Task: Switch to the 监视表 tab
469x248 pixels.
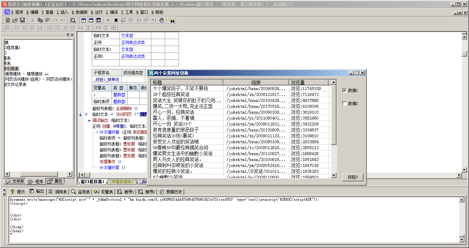Action: (81, 192)
